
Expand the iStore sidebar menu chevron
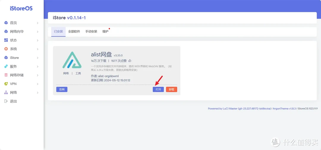38,58
